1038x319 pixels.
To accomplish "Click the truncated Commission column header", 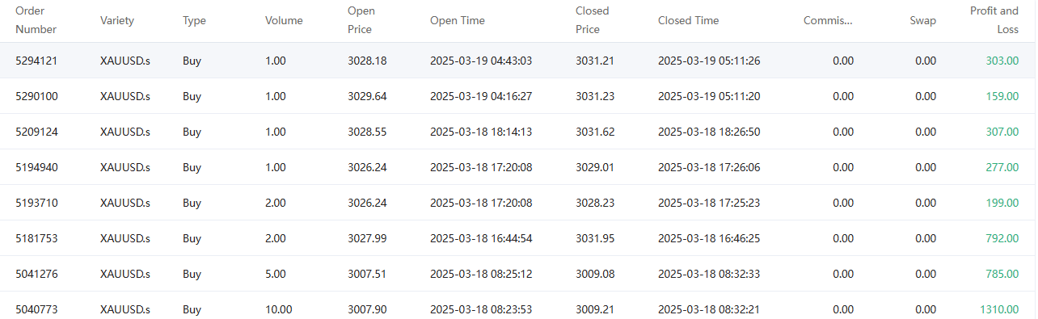I will pyautogui.click(x=828, y=20).
